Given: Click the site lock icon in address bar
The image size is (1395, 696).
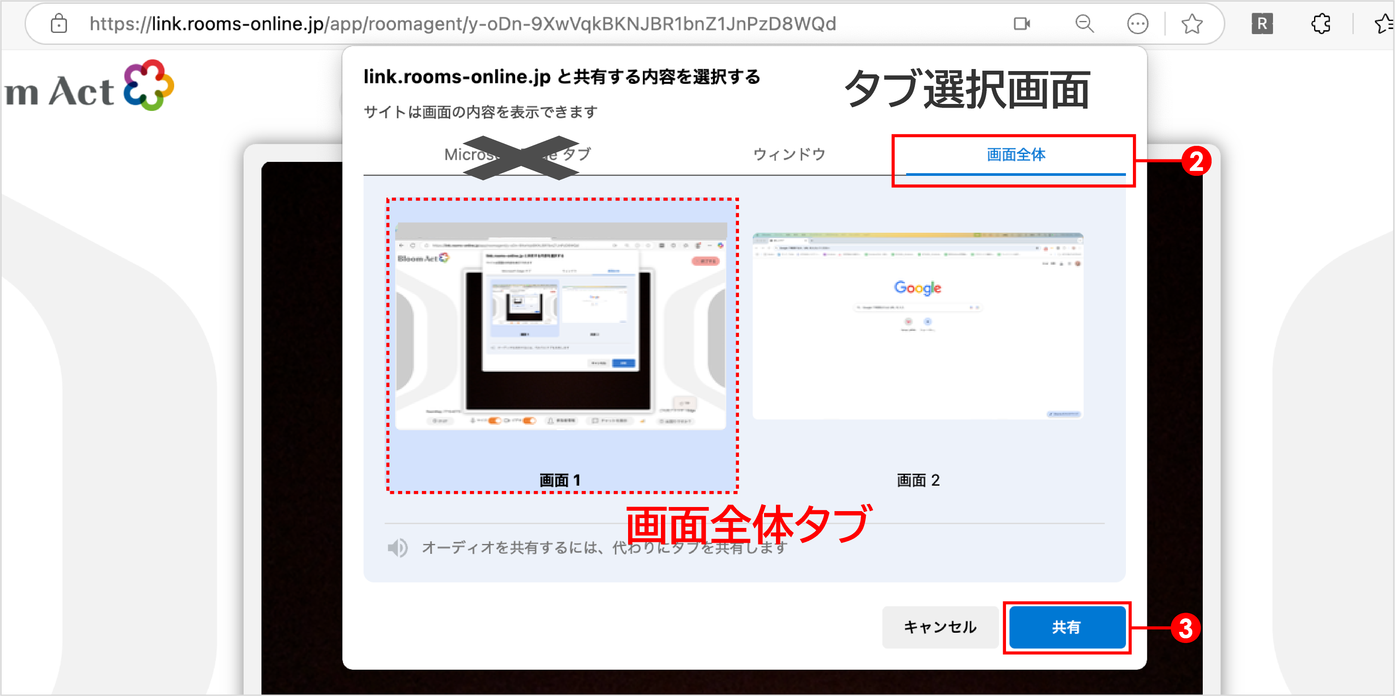Looking at the screenshot, I should click(x=58, y=24).
